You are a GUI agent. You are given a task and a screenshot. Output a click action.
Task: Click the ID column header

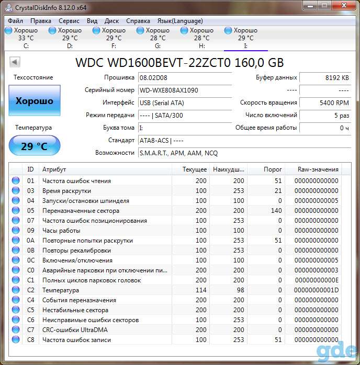click(30, 169)
